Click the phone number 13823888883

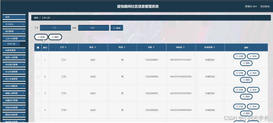tap(151, 93)
